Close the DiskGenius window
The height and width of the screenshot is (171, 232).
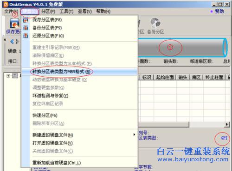coord(227,4)
